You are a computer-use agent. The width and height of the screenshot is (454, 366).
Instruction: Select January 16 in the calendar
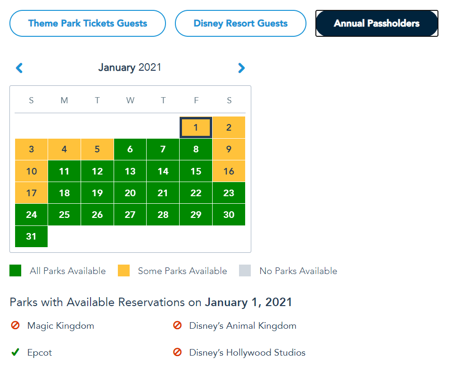pos(229,171)
